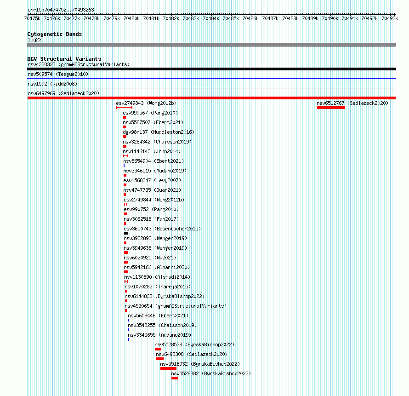
Task: Select dgv98n137 (Huddleston2016) variant
Action: (159, 132)
